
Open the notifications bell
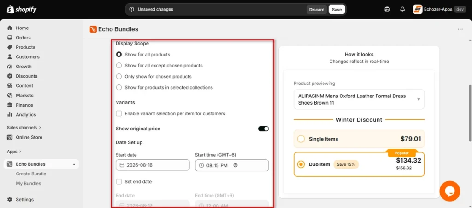tap(402, 9)
